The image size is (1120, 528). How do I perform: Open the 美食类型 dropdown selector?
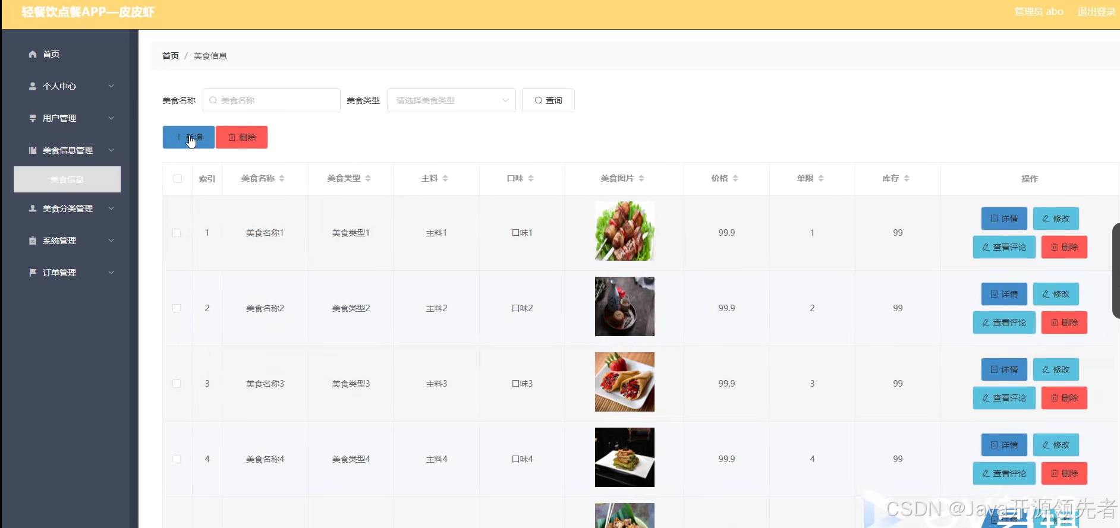tap(451, 100)
